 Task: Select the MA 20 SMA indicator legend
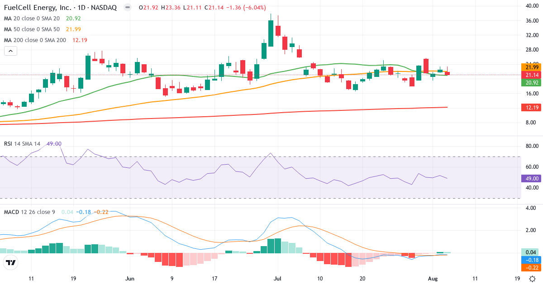click(x=43, y=19)
